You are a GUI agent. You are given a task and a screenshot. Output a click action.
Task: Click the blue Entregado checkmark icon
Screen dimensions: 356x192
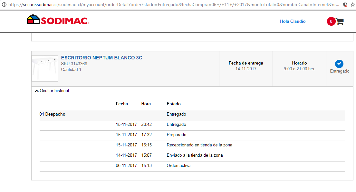tap(339, 64)
